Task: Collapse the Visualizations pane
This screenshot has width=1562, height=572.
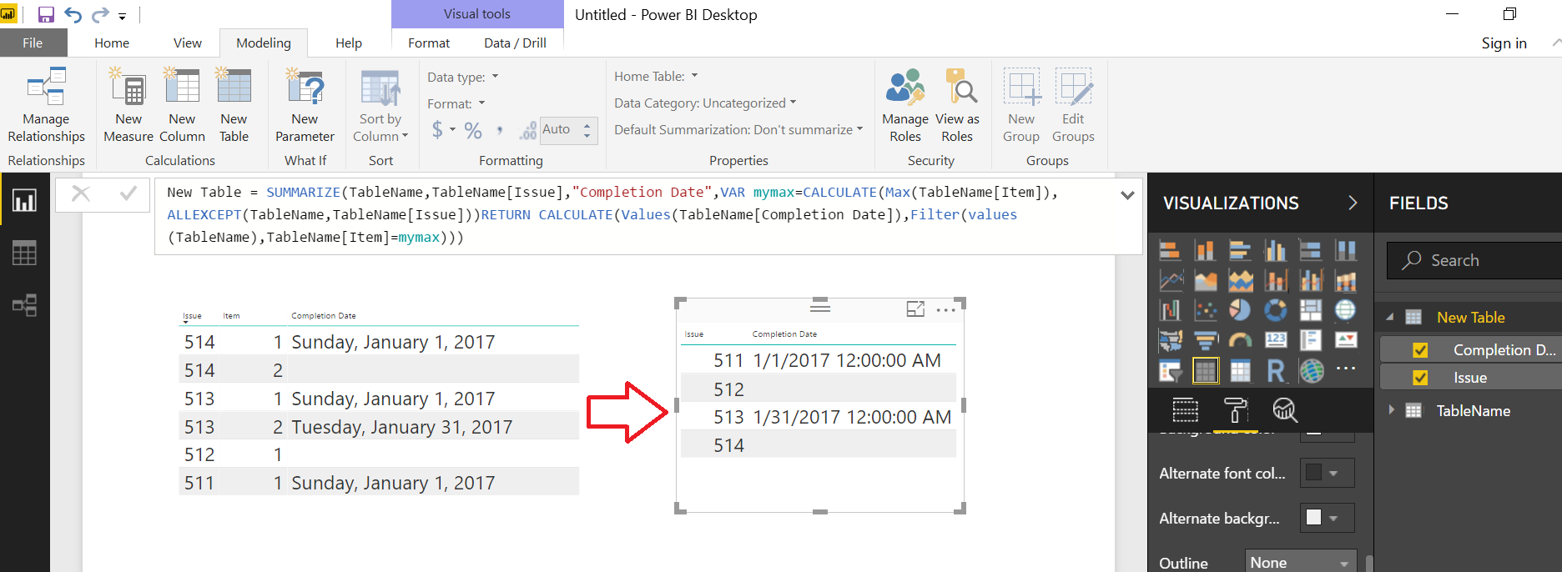Action: coord(1353,203)
